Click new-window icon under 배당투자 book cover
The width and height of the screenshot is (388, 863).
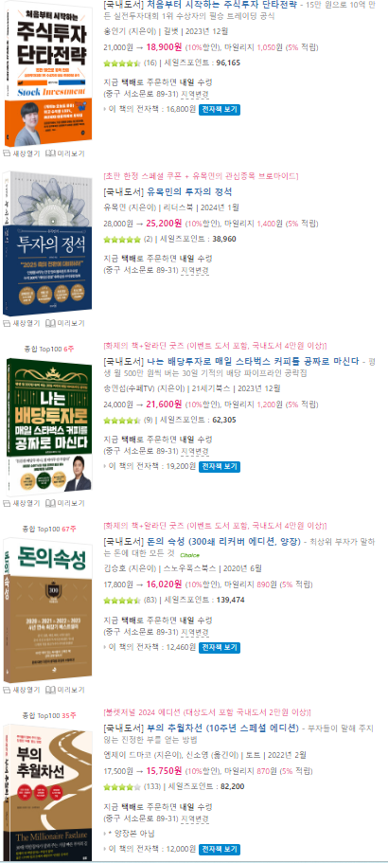click(x=8, y=503)
